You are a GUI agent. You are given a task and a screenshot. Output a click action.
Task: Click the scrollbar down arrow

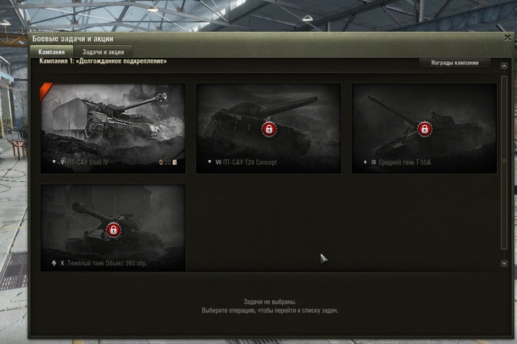click(504, 263)
